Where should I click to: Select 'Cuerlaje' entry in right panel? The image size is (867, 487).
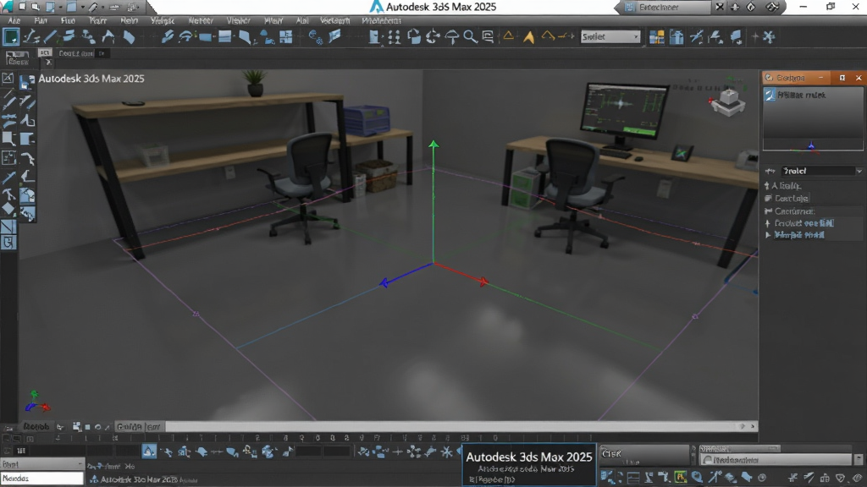(792, 198)
